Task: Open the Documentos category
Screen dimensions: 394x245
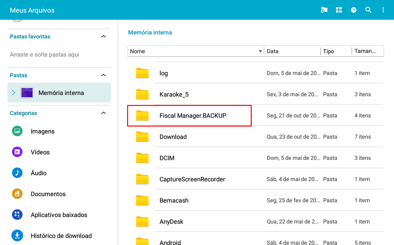Action: click(x=48, y=194)
